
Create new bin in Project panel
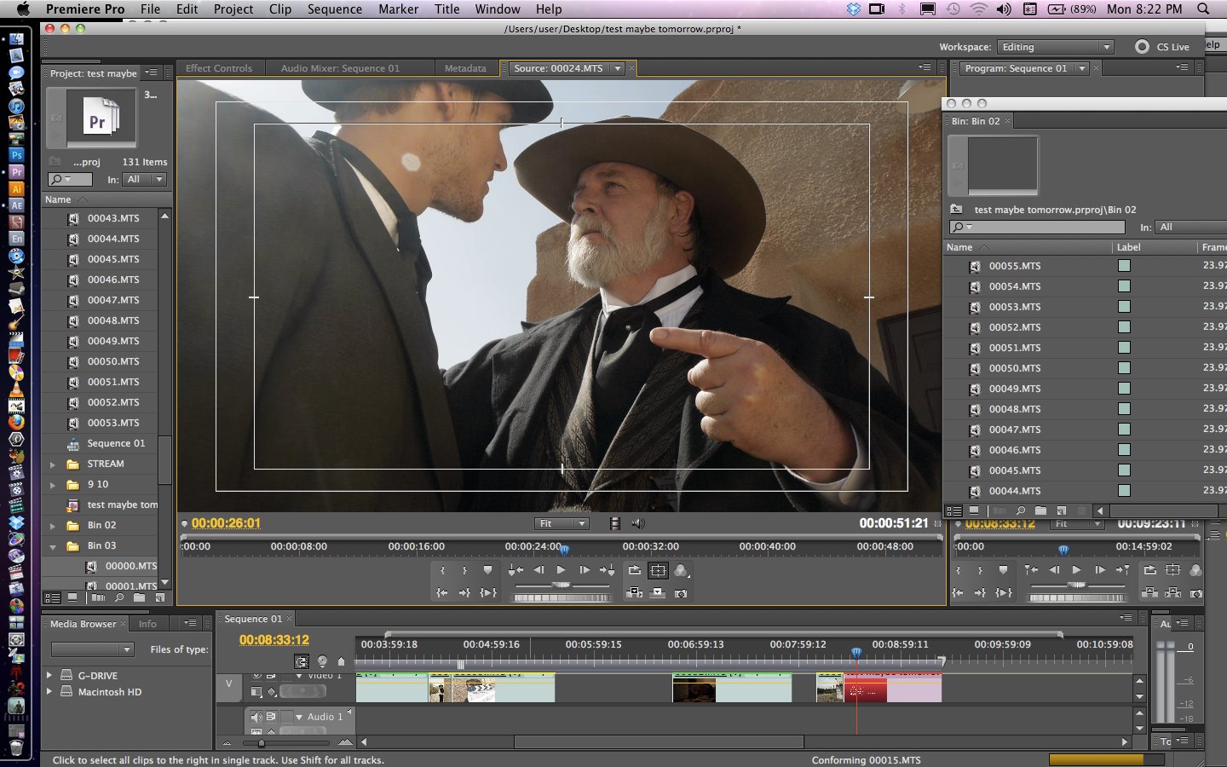[x=139, y=597]
